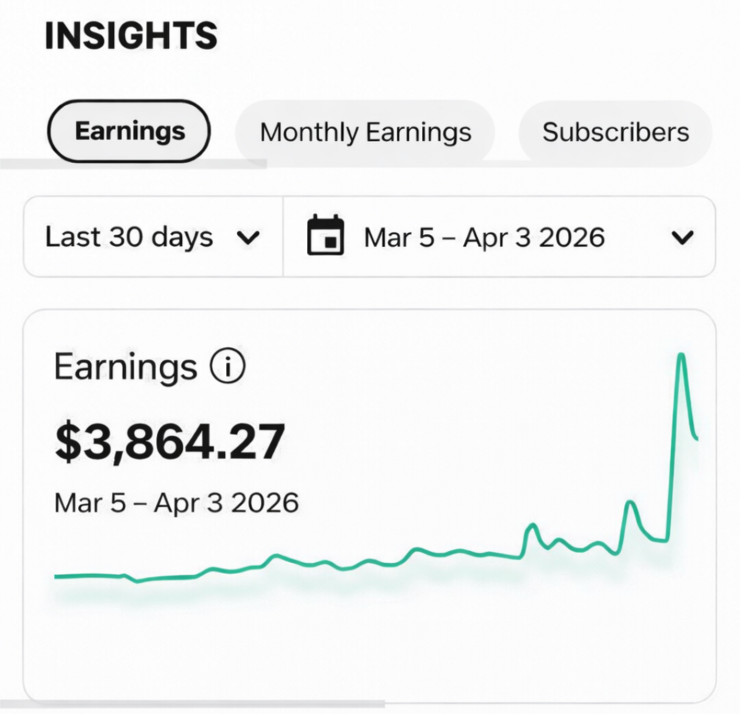Viewport: 740px width, 714px height.
Task: Click the info icon beside Earnings
Action: (x=228, y=366)
